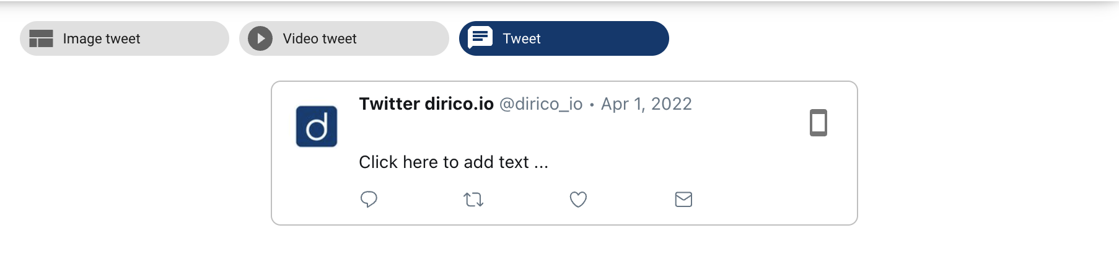Screen dimensions: 1119x269
Task: Click the envelope message icon
Action: click(x=683, y=200)
